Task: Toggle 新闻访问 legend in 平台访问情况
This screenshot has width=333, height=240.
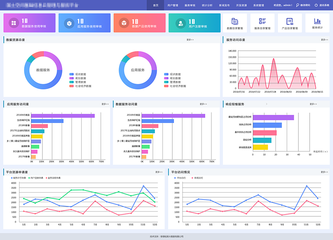Action: [197, 178]
